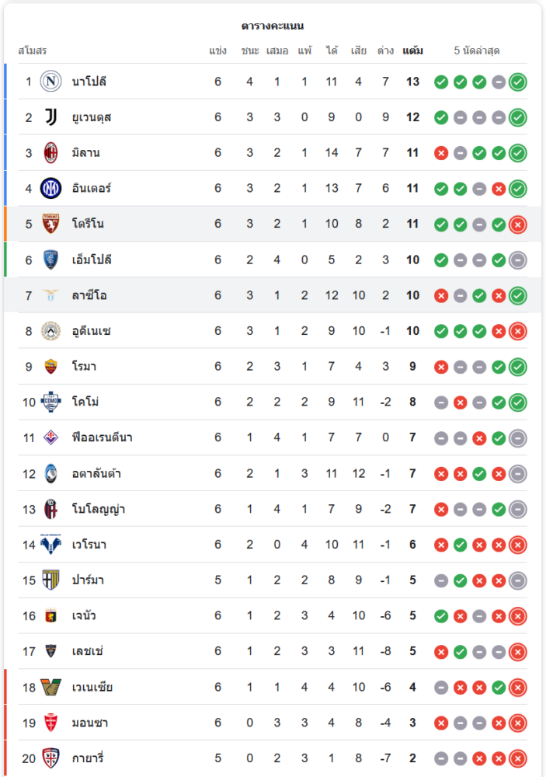Click Empoli's latest match draw indicator
546x777 pixels.
tap(518, 260)
